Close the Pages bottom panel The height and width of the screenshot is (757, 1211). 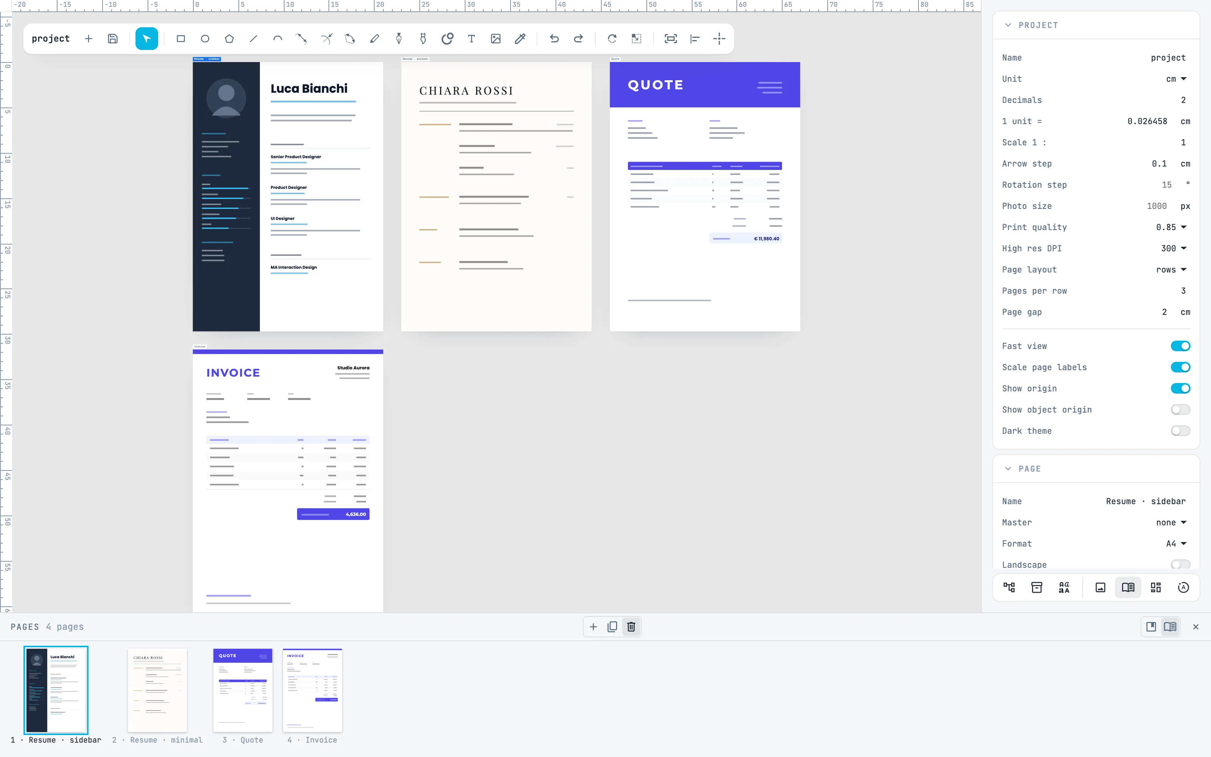(x=1195, y=627)
